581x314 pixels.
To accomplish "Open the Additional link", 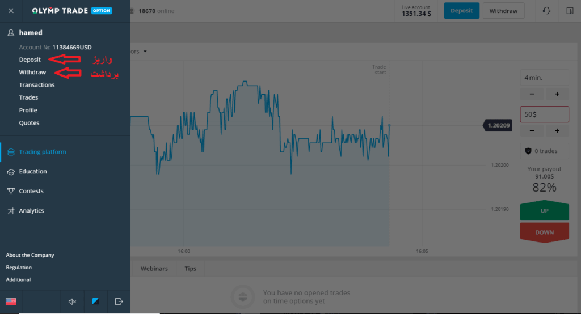I will point(18,279).
